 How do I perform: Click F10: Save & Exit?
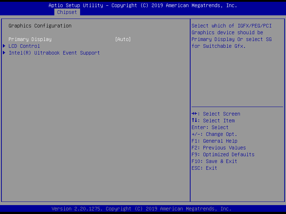214,161
